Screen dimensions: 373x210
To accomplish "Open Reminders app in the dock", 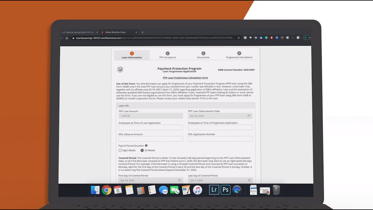I will click(152, 190).
